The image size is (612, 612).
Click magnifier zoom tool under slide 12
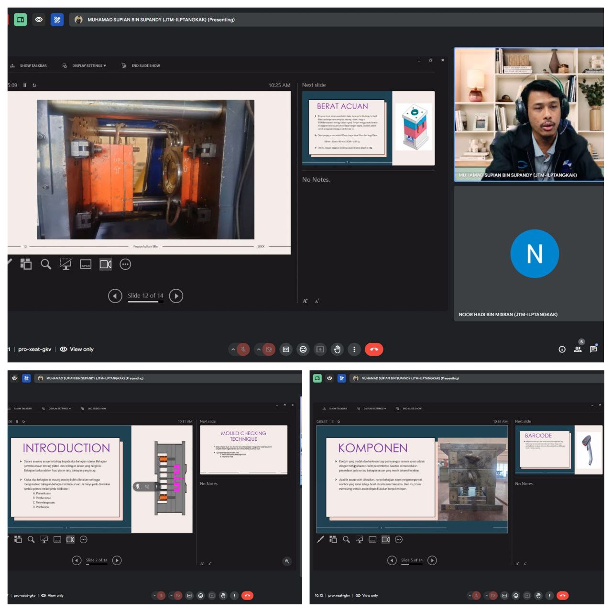(x=46, y=264)
